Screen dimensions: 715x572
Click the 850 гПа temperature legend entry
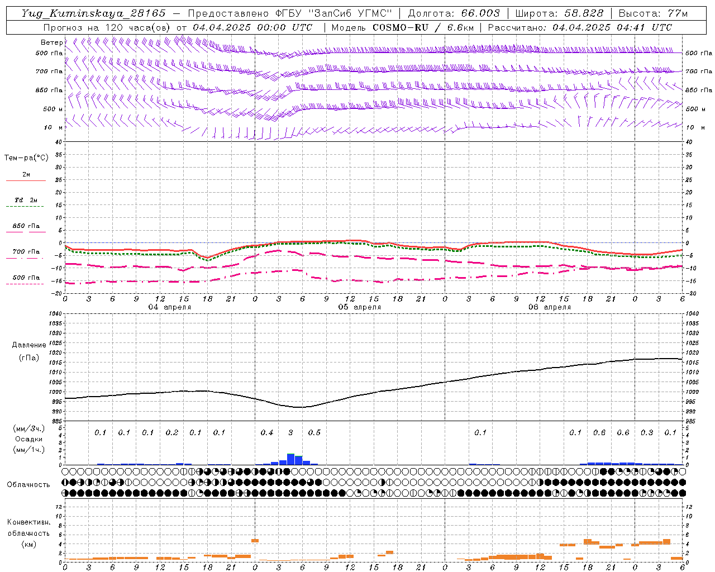[26, 226]
